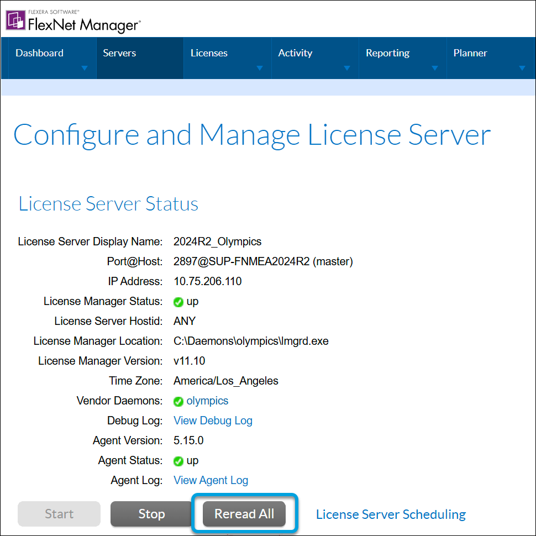
Task: Click the Port@Host label
Action: coord(135,261)
